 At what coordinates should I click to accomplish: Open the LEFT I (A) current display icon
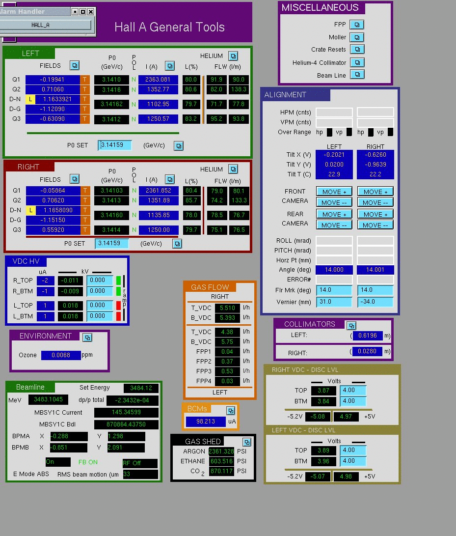[170, 66]
